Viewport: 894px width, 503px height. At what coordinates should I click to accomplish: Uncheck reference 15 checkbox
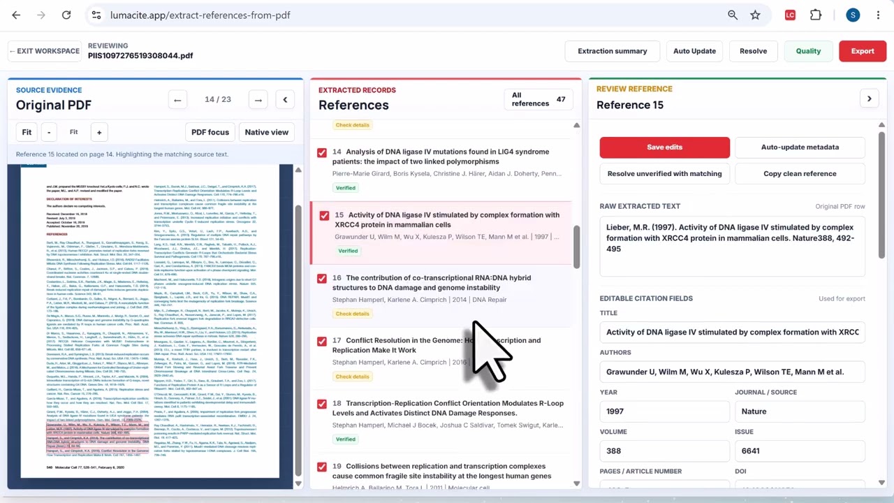[324, 216]
